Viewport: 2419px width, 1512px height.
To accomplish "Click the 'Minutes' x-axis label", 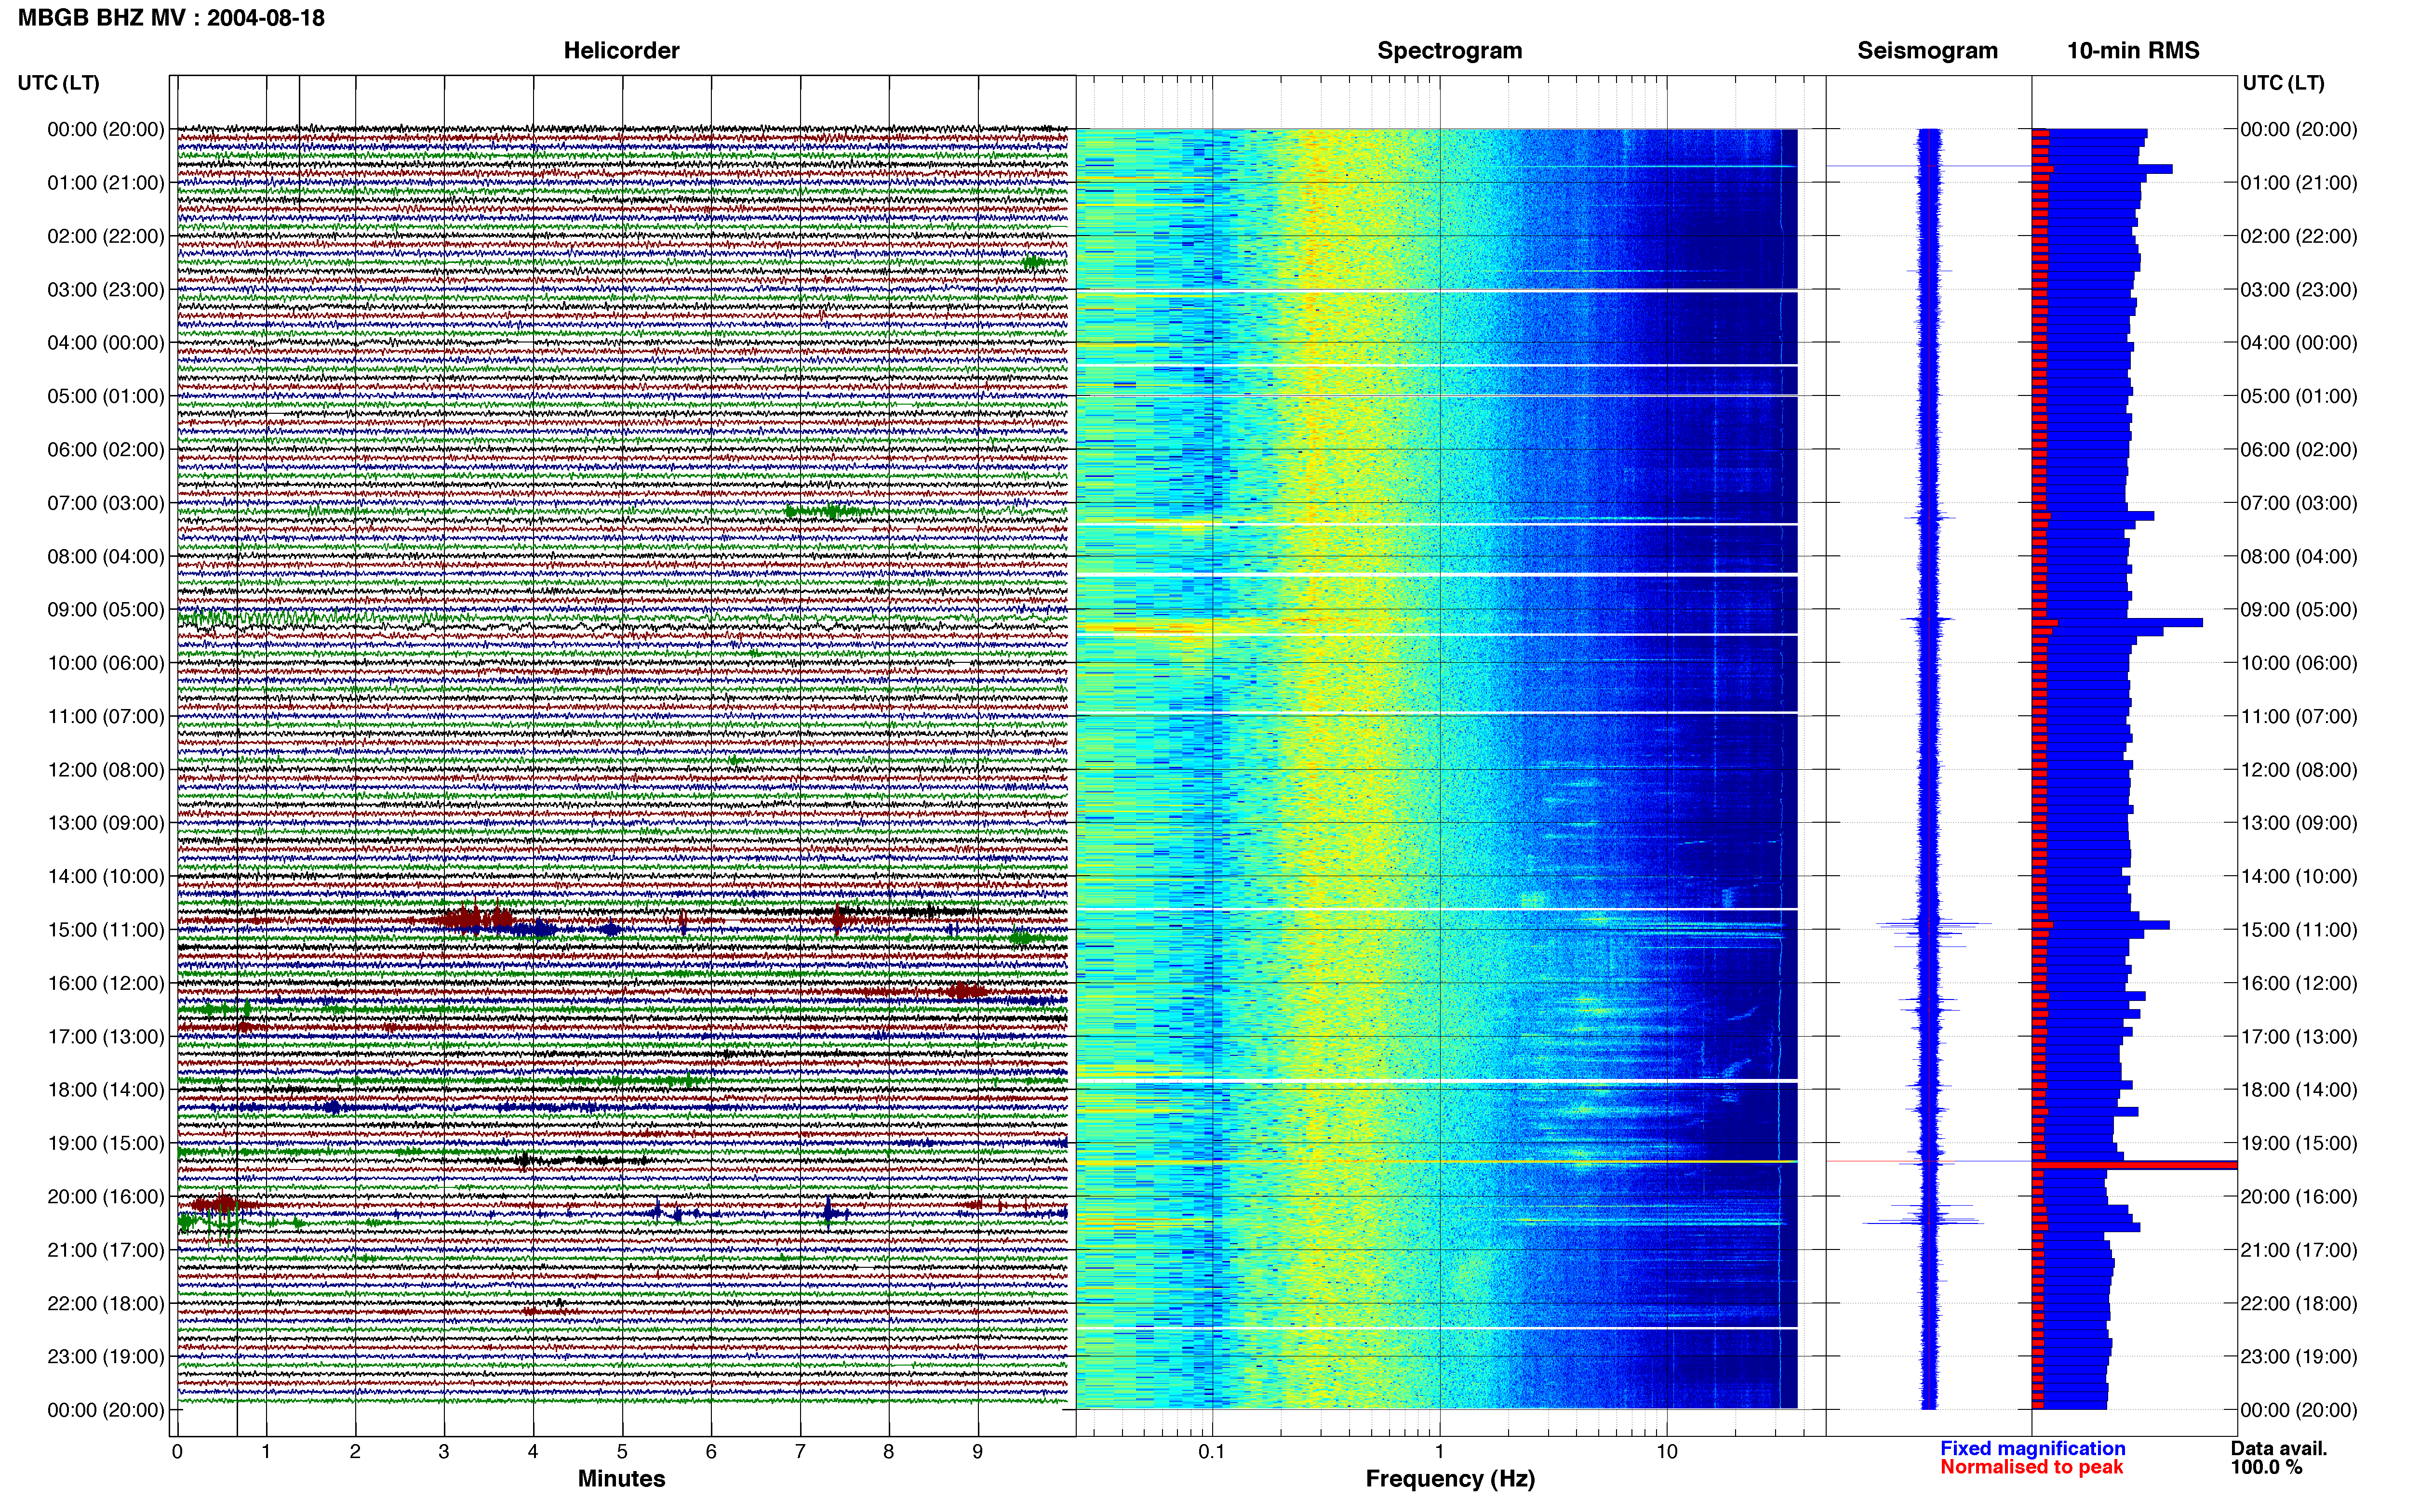I will coord(621,1479).
